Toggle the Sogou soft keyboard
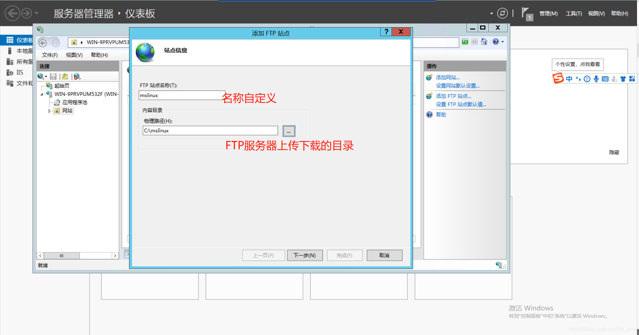This screenshot has width=639, height=335. point(605,79)
